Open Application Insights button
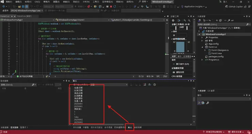Screen dimensions: 252x134 (193, 6)
